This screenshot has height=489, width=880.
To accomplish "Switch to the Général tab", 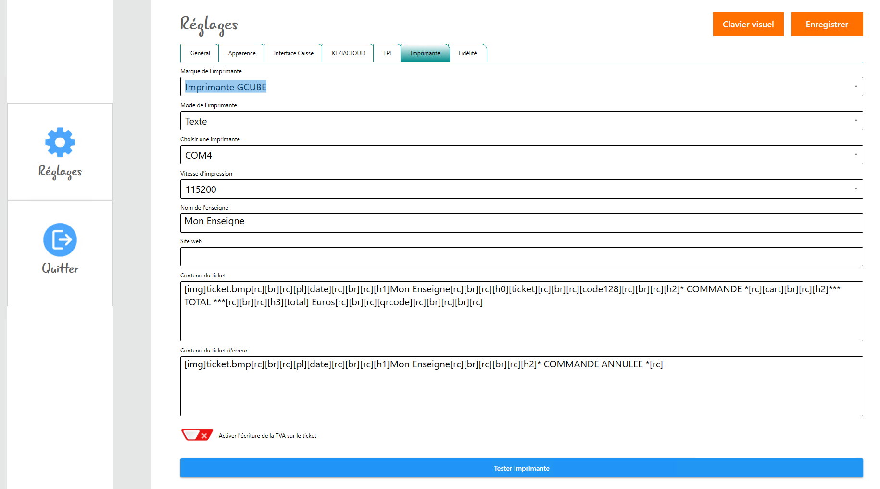I will coord(200,53).
